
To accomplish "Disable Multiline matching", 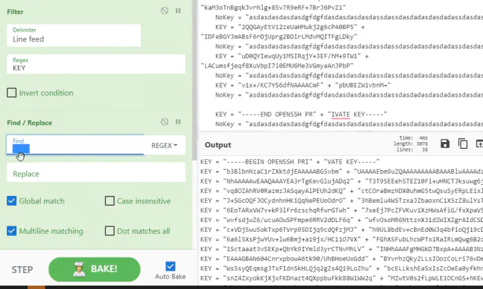I will click(12, 231).
